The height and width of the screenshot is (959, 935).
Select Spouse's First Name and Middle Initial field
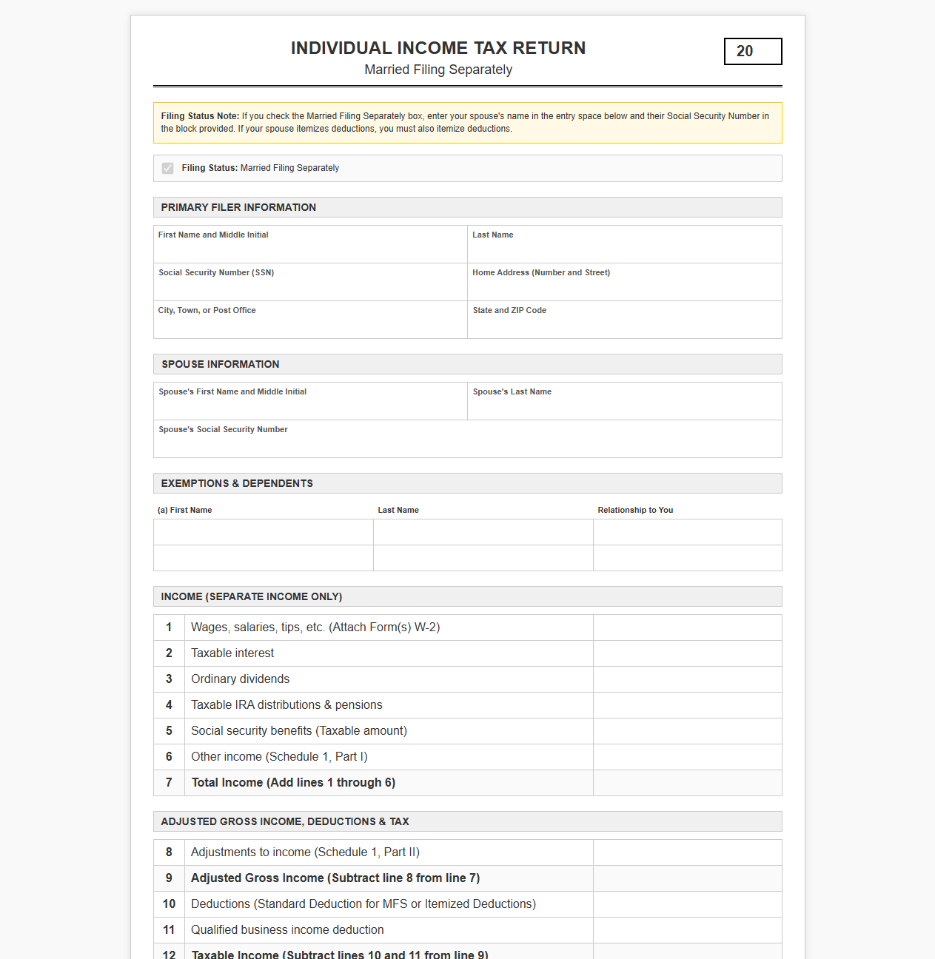(x=310, y=401)
